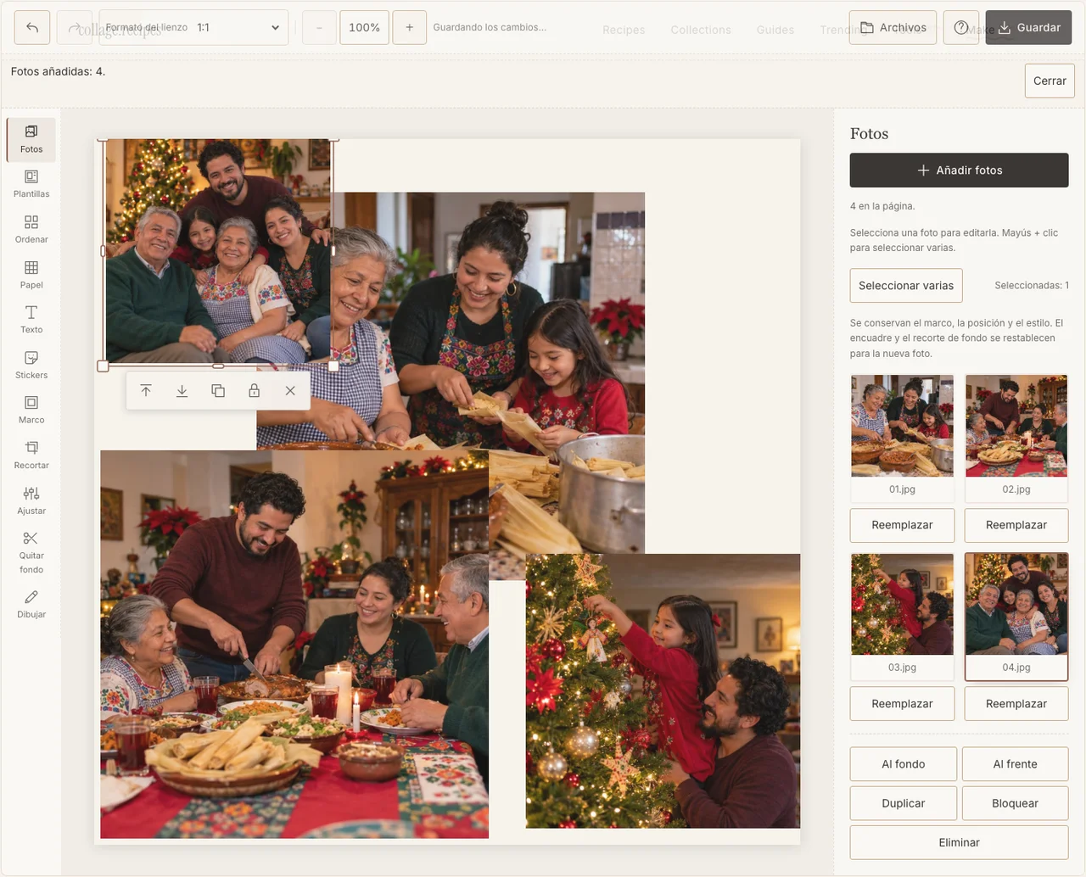Screen dimensions: 1086x877
Task: Pick the Dibujar drawing tool
Action: (x=31, y=605)
